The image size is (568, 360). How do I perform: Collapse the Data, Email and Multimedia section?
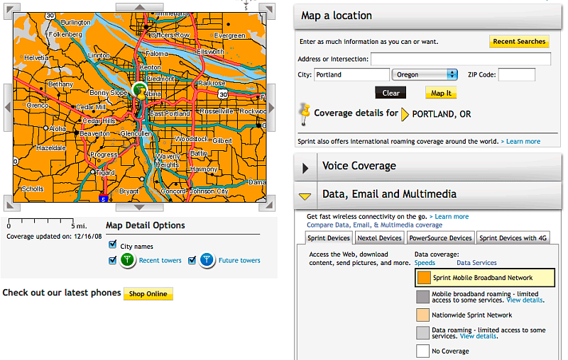click(305, 196)
